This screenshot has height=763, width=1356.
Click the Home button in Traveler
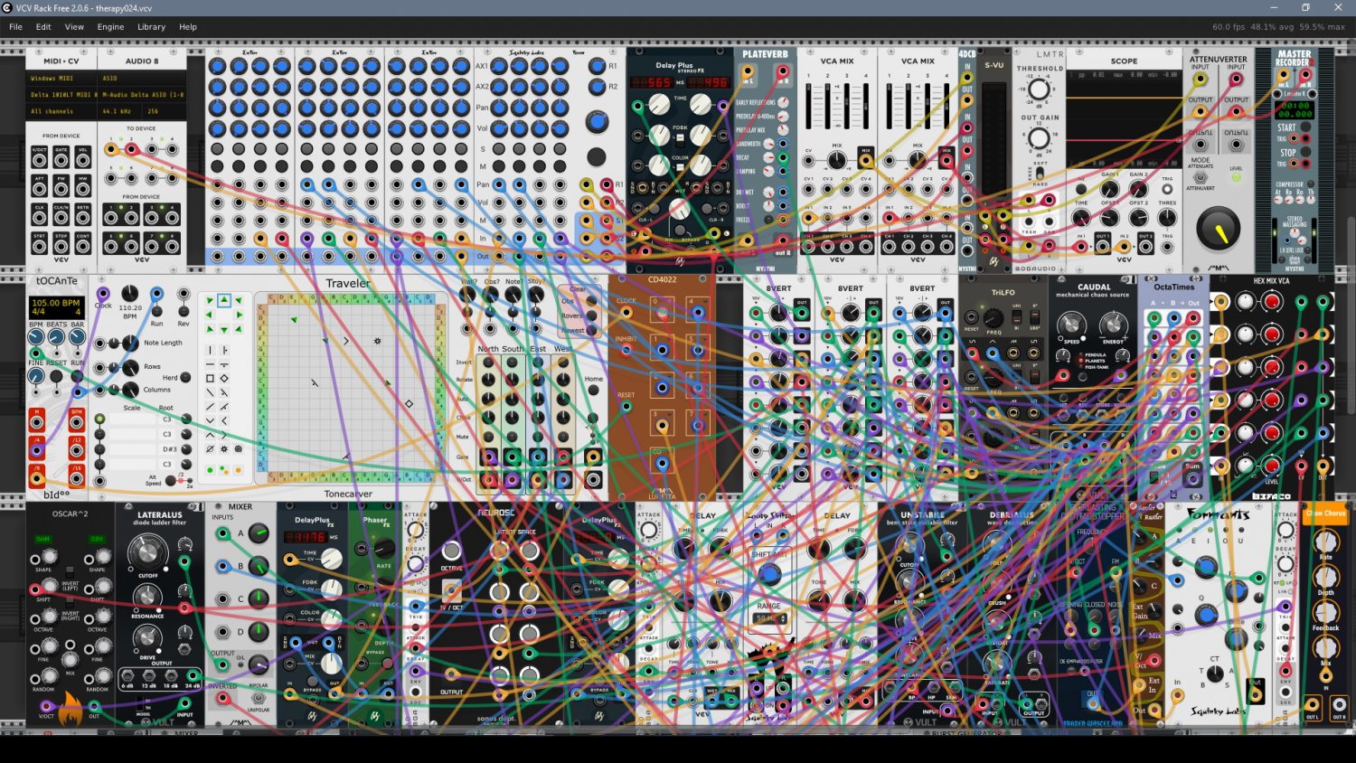(x=593, y=391)
